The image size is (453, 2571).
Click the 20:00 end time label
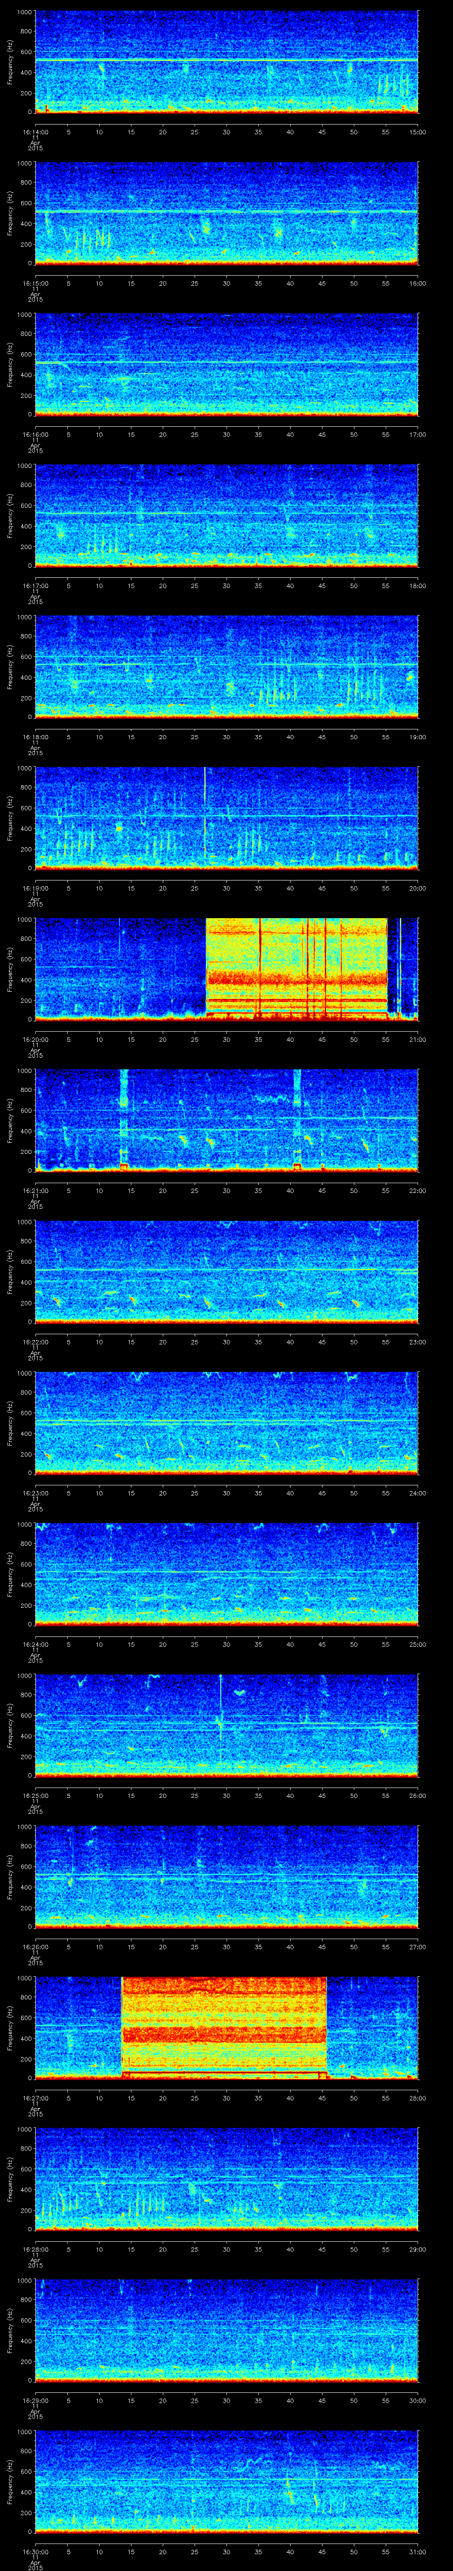coord(417,886)
